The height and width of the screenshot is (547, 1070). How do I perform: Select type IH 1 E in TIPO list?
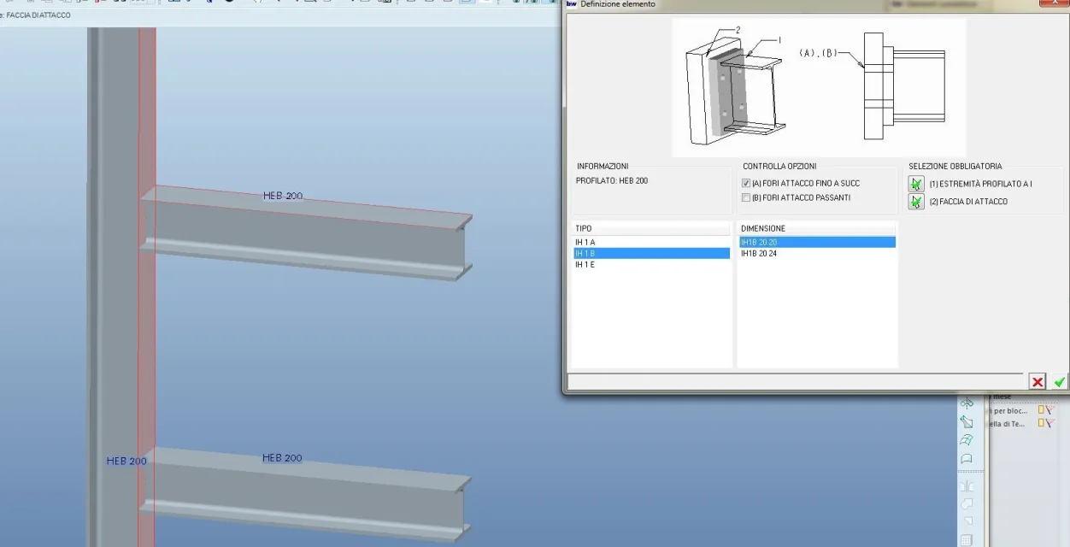(x=651, y=265)
